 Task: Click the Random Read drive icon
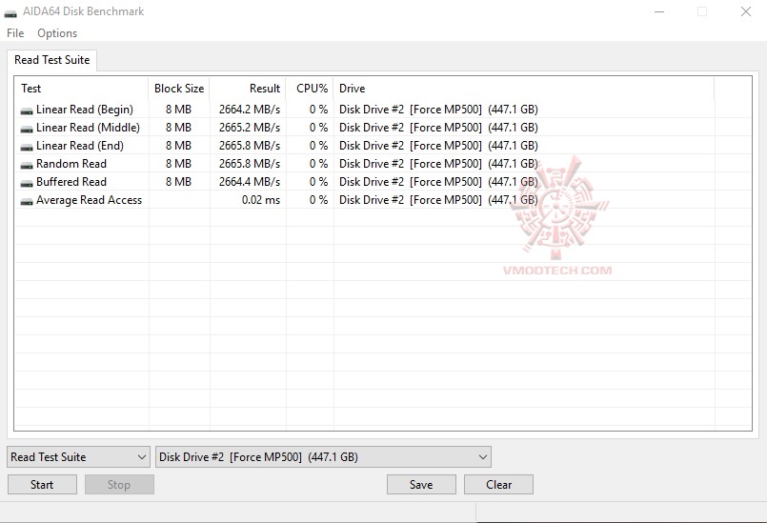(27, 165)
